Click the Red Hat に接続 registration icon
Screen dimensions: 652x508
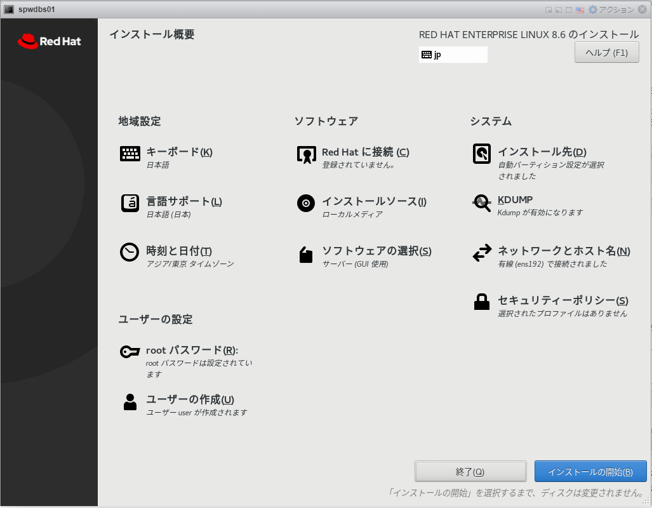click(305, 153)
